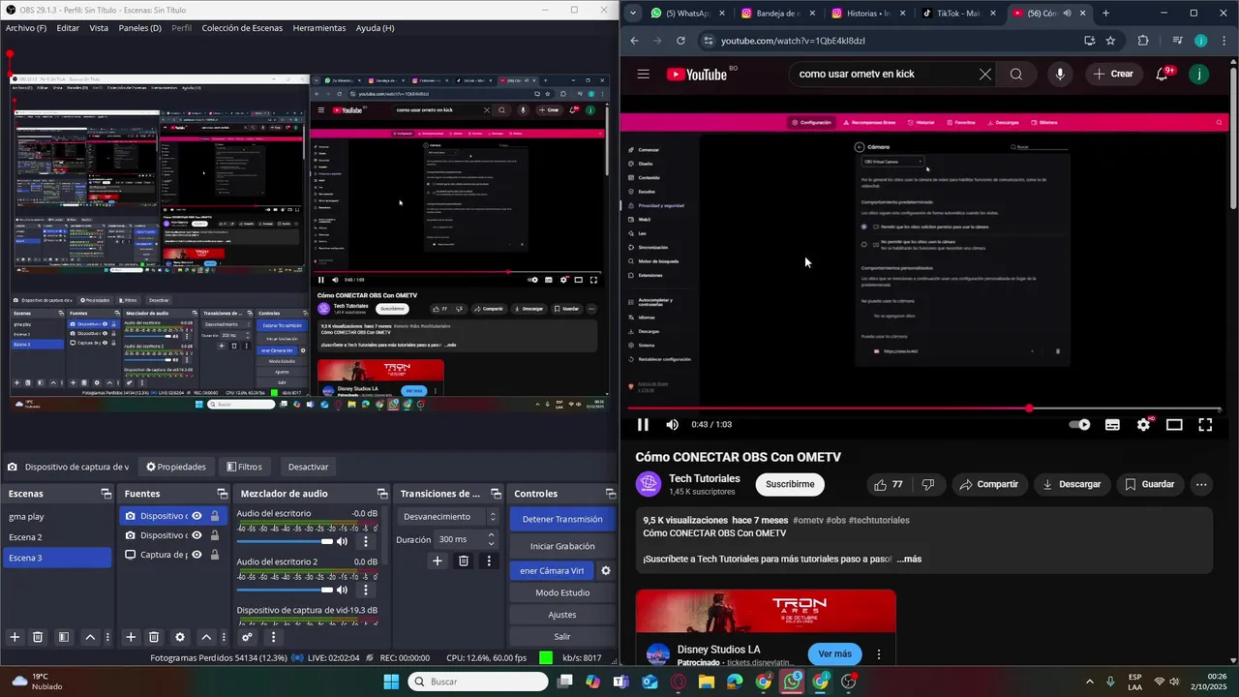Open Audio del escritorio 2 three-dot menu
The image size is (1239, 697).
click(365, 590)
